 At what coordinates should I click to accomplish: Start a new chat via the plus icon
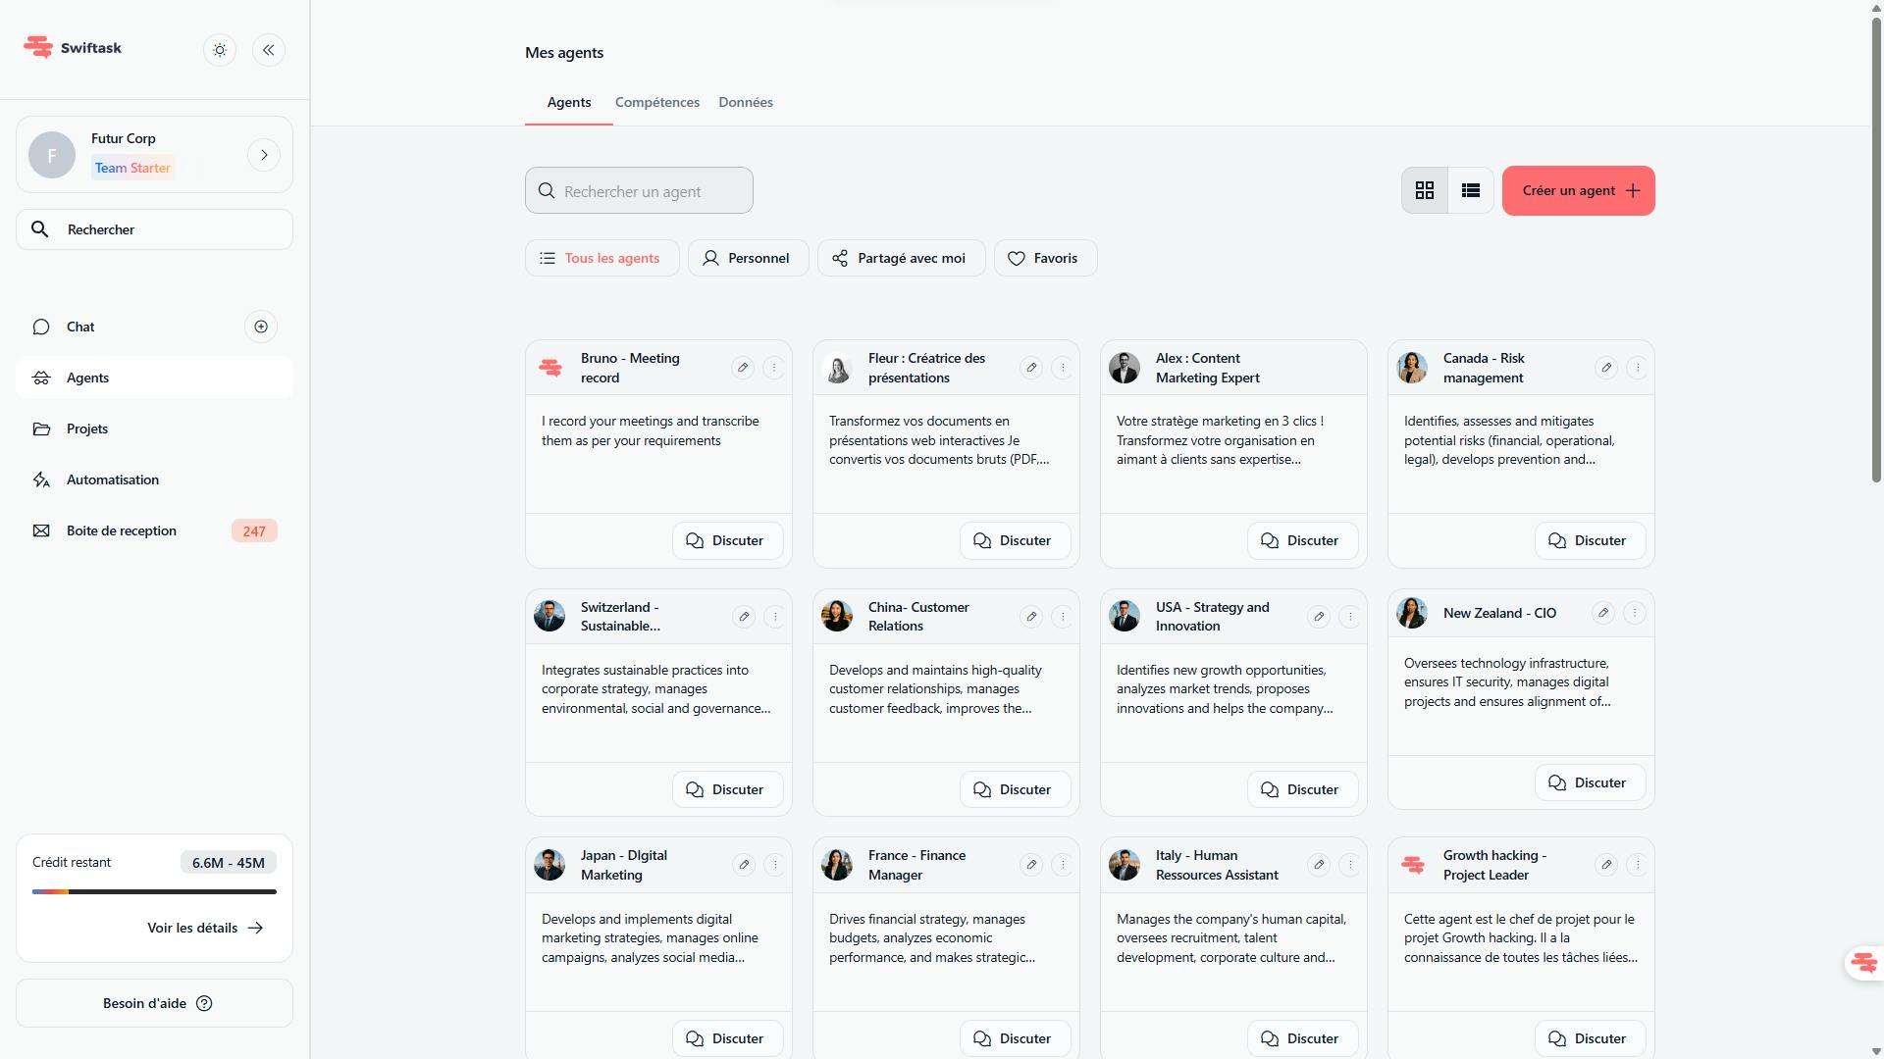coord(260,326)
